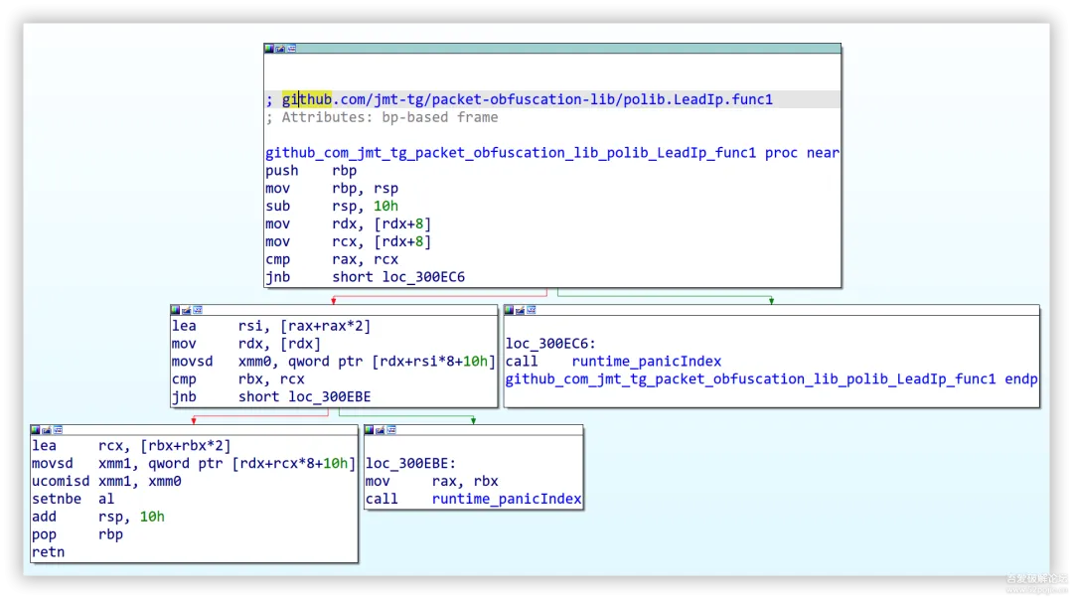Click group icon on 'lea rsi' block header
Viewport: 1073px width, 599px height.
pyautogui.click(x=198, y=310)
